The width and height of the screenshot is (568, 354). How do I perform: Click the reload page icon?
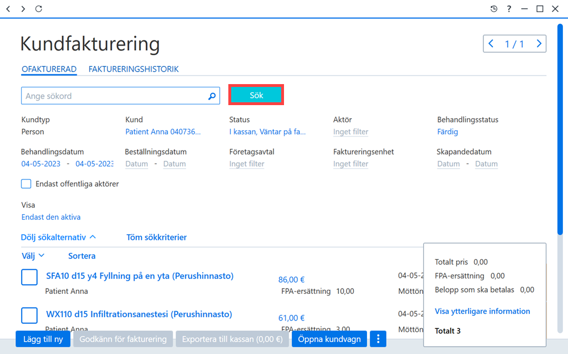click(x=39, y=9)
